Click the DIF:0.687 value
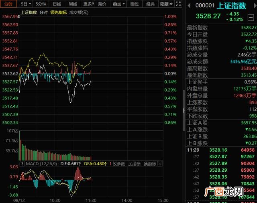The image size is (257, 203). pos(71,164)
